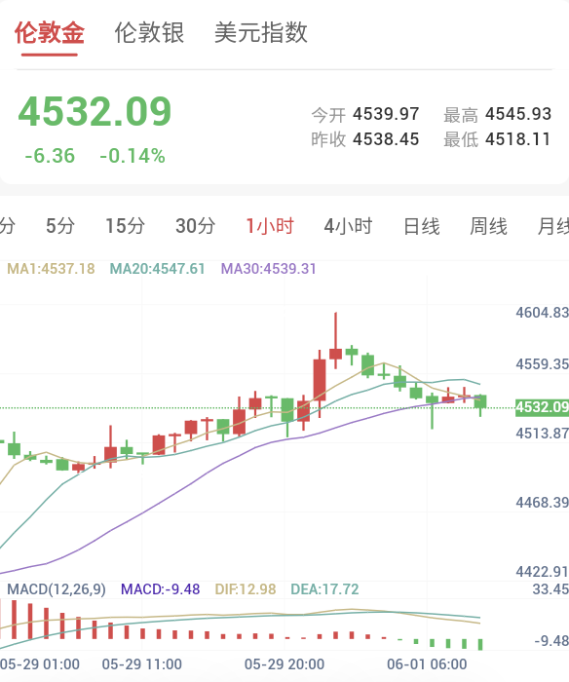
Task: Choose the 5分 chart interval
Action: click(x=60, y=226)
